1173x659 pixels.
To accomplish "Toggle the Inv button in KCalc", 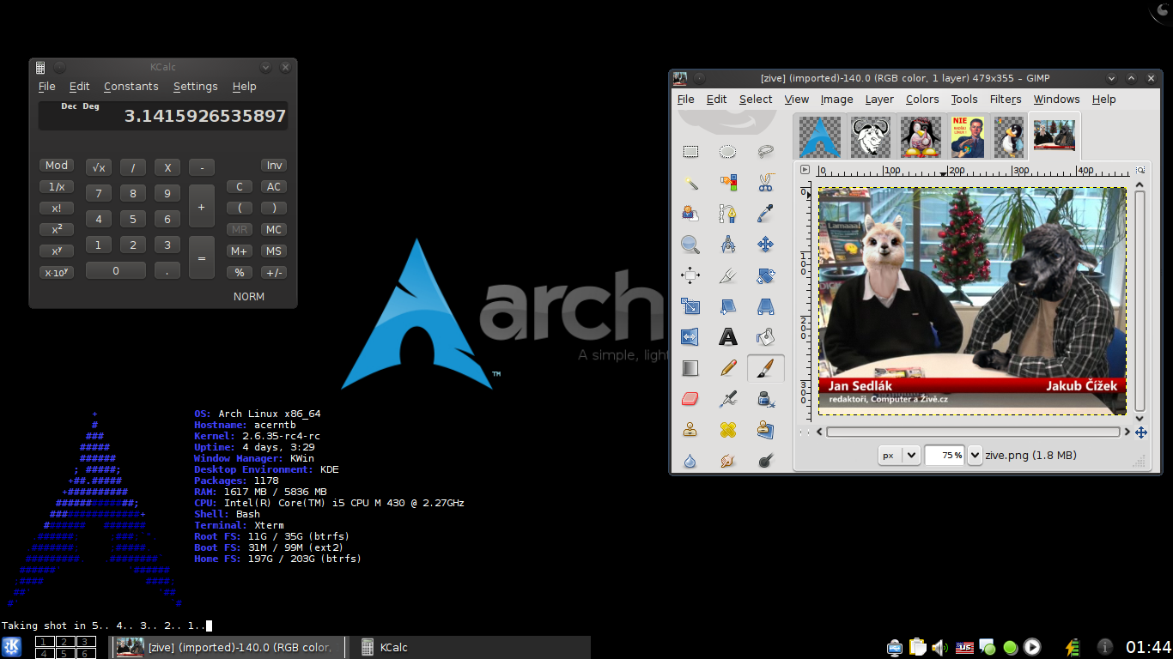I will tap(274, 166).
